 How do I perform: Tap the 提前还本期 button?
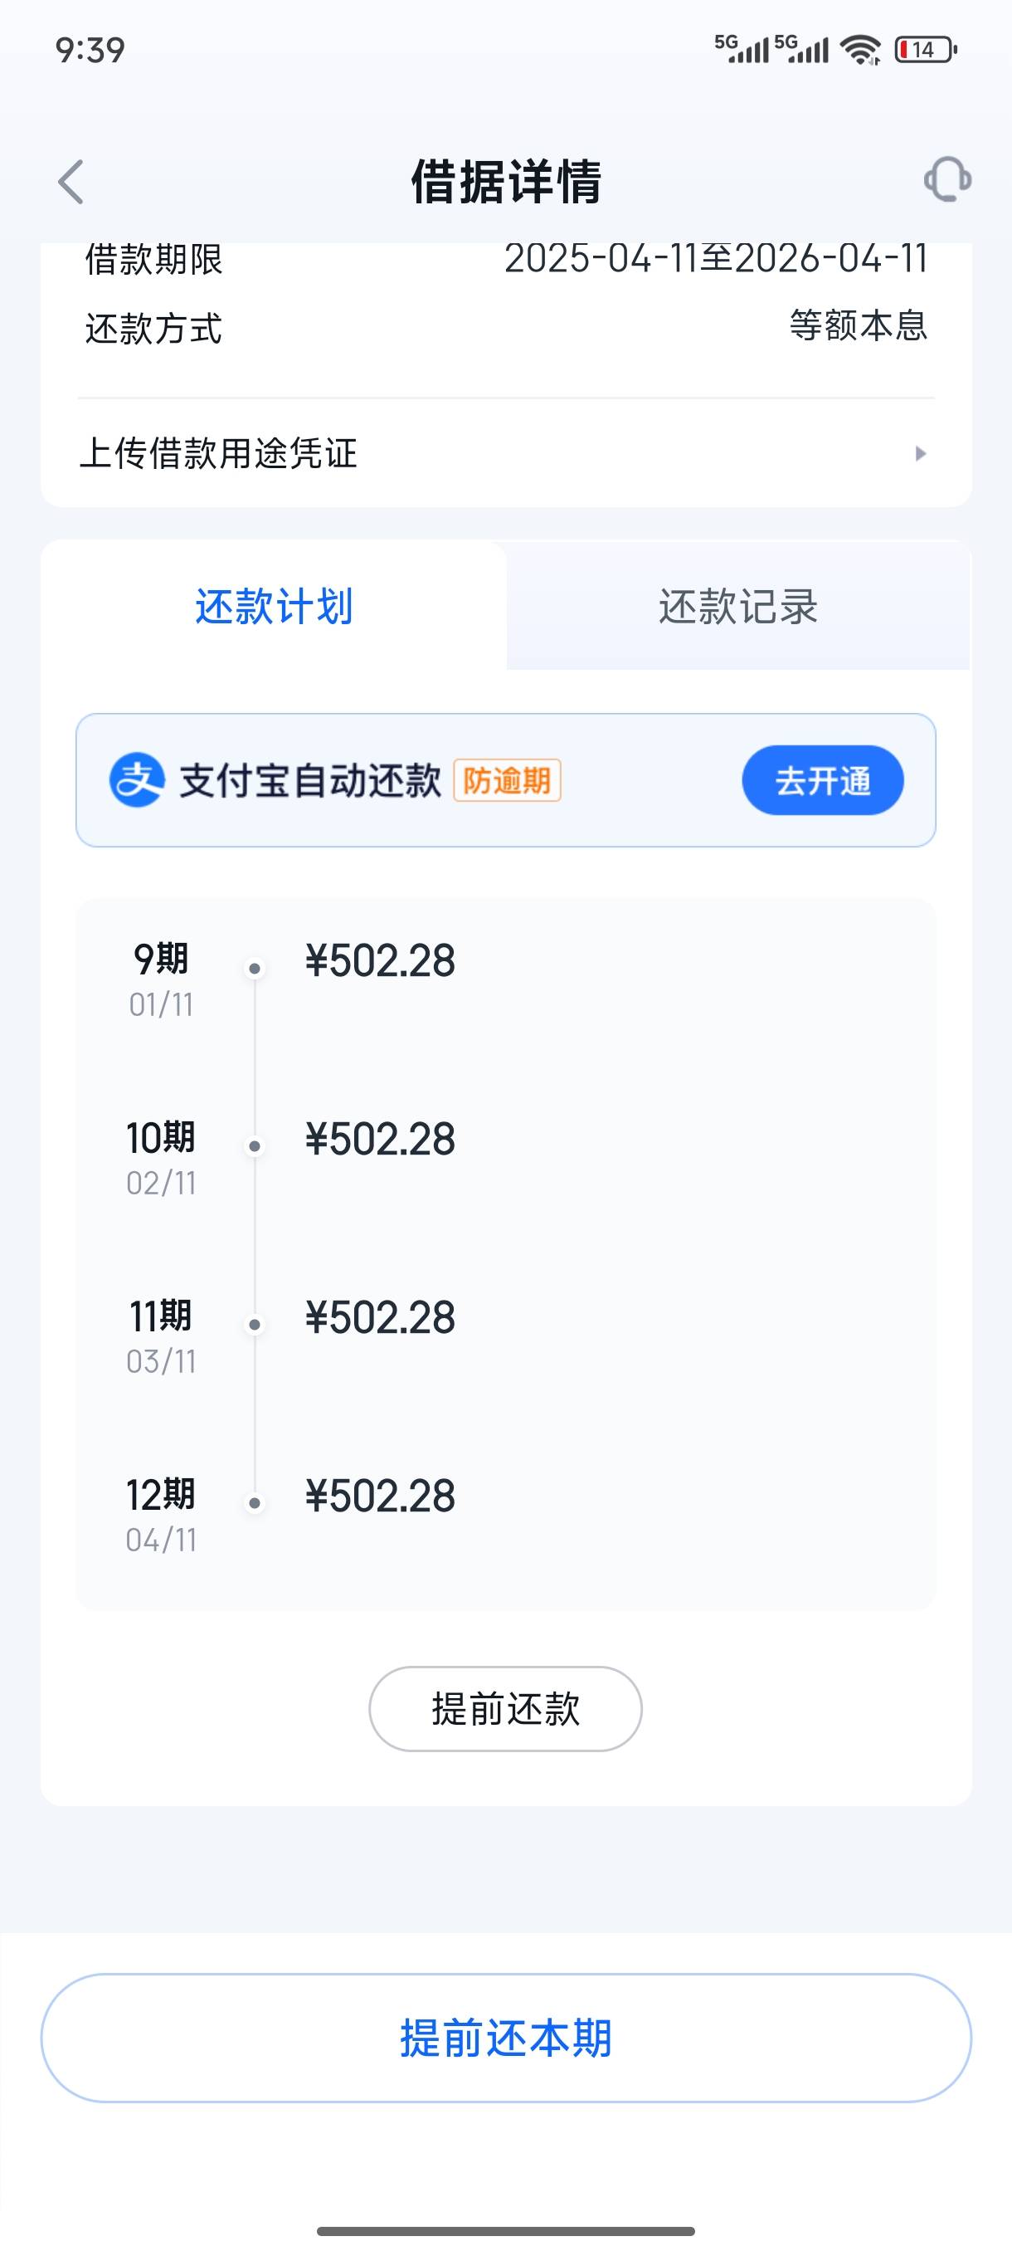click(505, 2038)
